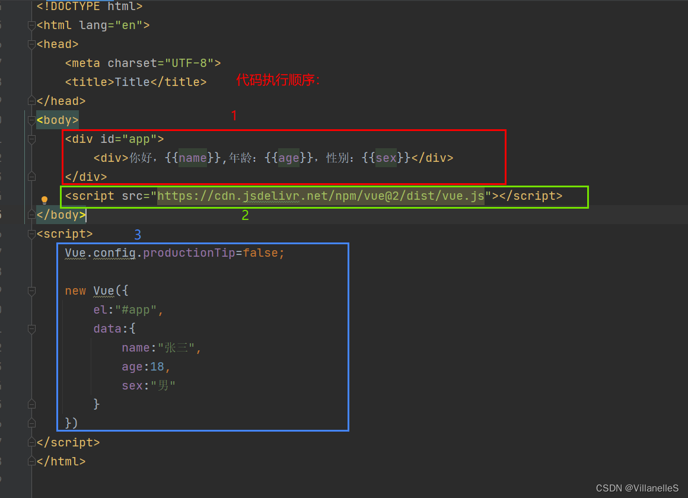Click the el:"#app" property

pos(128,310)
